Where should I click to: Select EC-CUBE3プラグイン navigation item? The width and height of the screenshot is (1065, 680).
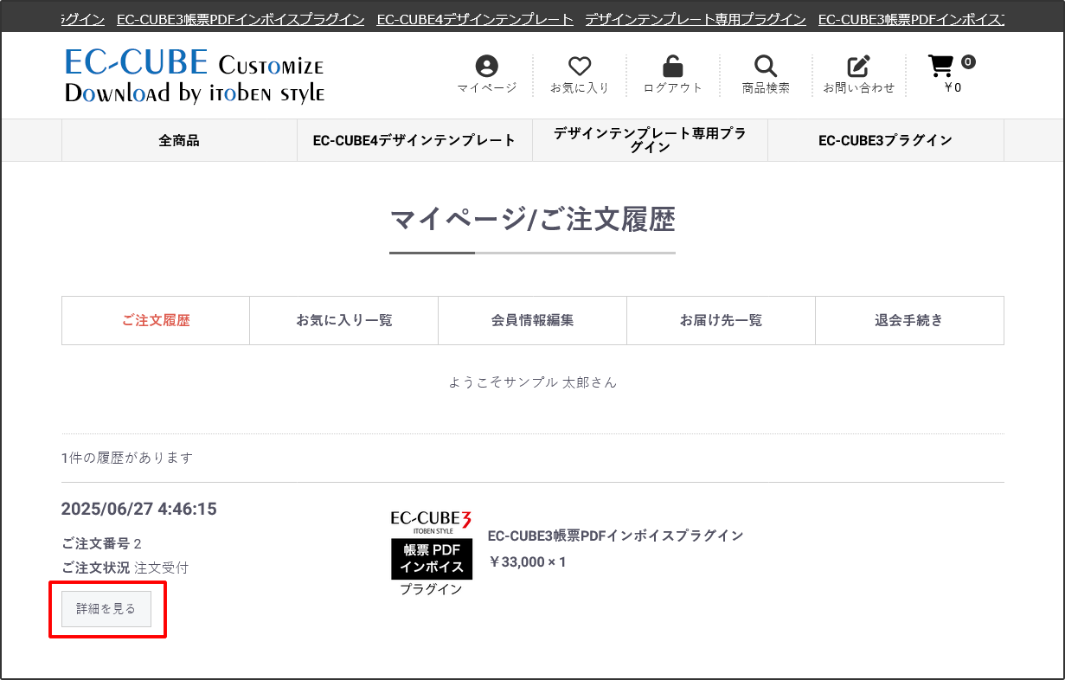coord(886,140)
